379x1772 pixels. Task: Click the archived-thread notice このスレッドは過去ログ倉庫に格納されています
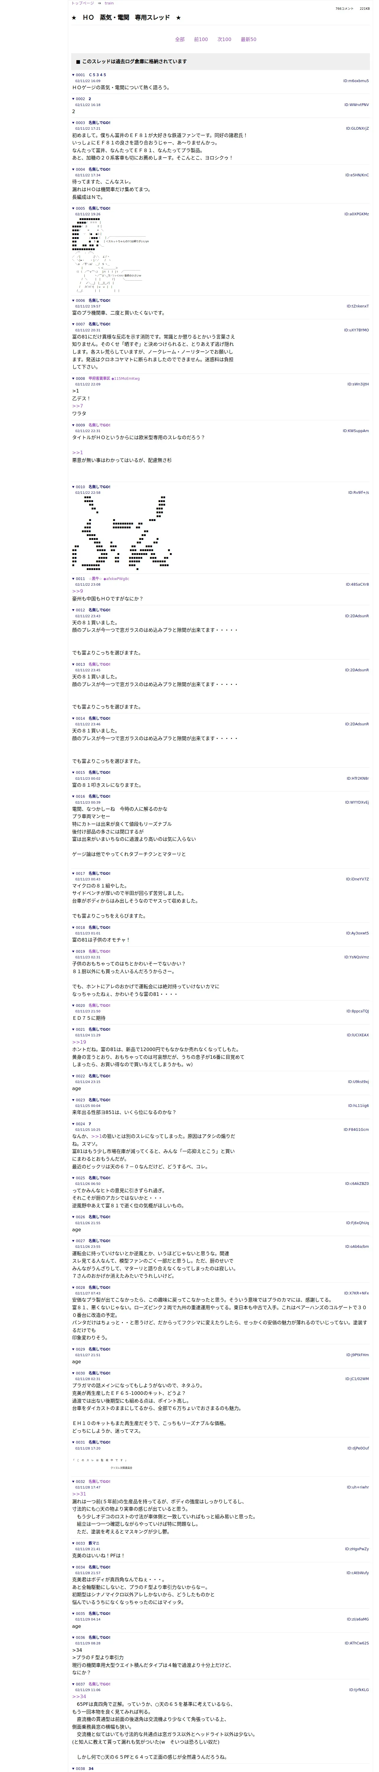134,62
